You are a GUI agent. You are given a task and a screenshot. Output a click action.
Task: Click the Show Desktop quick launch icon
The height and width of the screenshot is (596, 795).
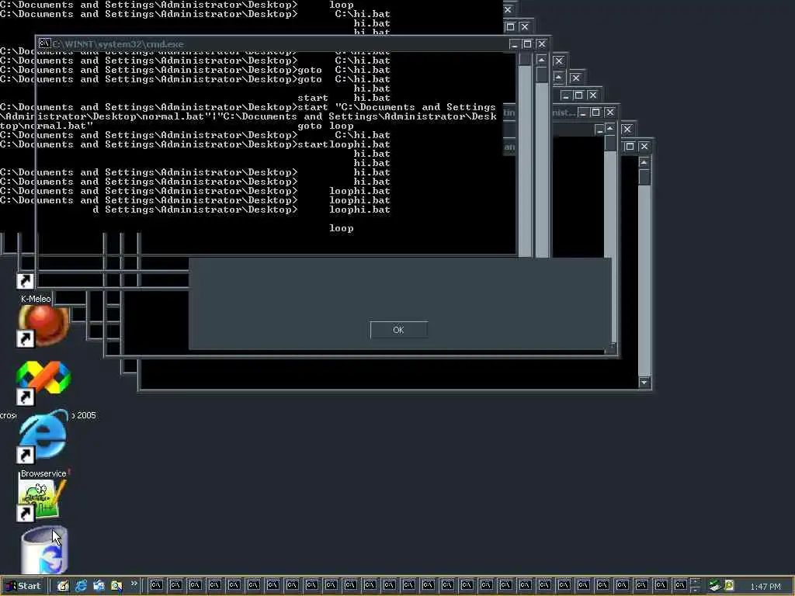click(63, 586)
